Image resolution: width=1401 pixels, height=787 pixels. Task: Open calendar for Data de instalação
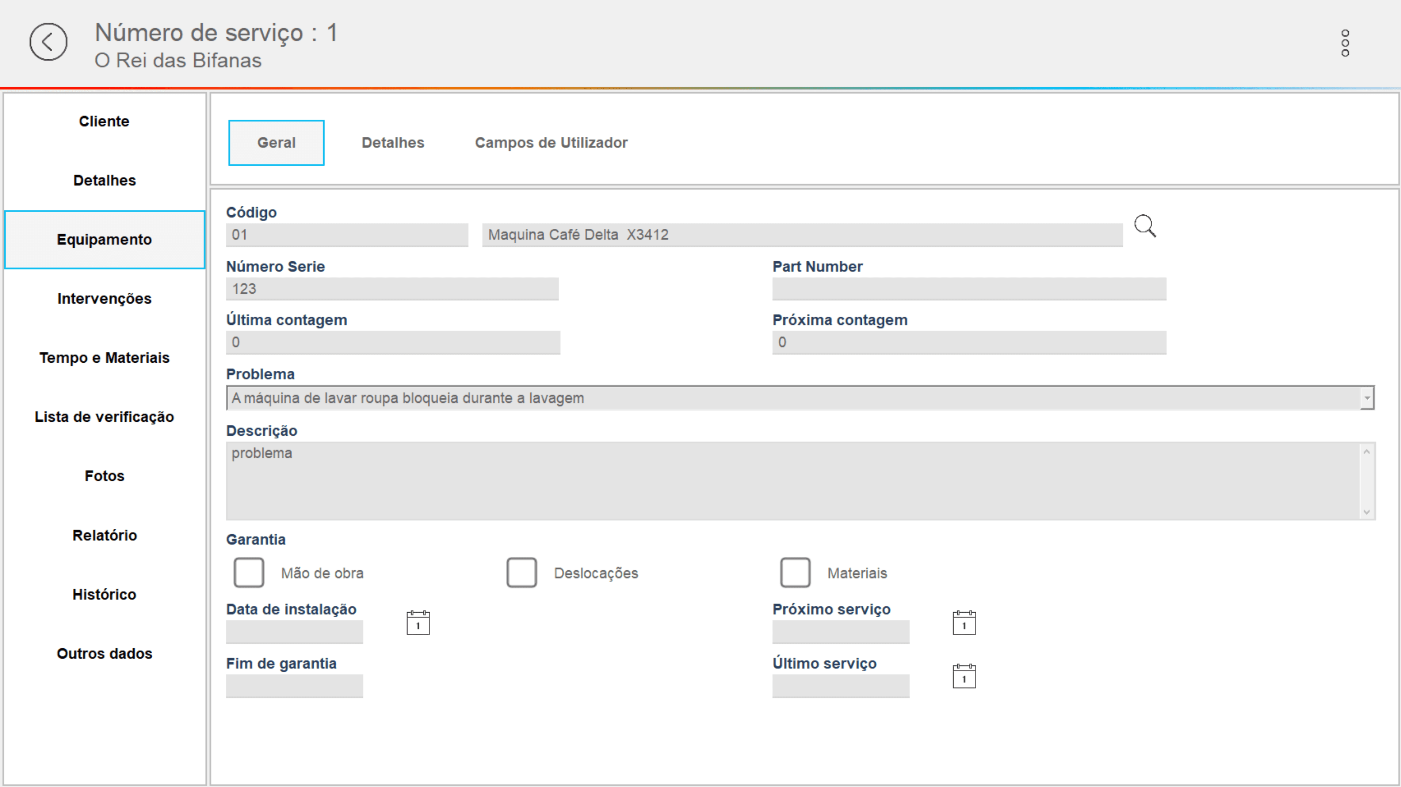pos(418,623)
